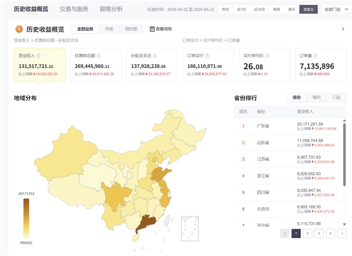Open ranking page 4

[330, 234]
